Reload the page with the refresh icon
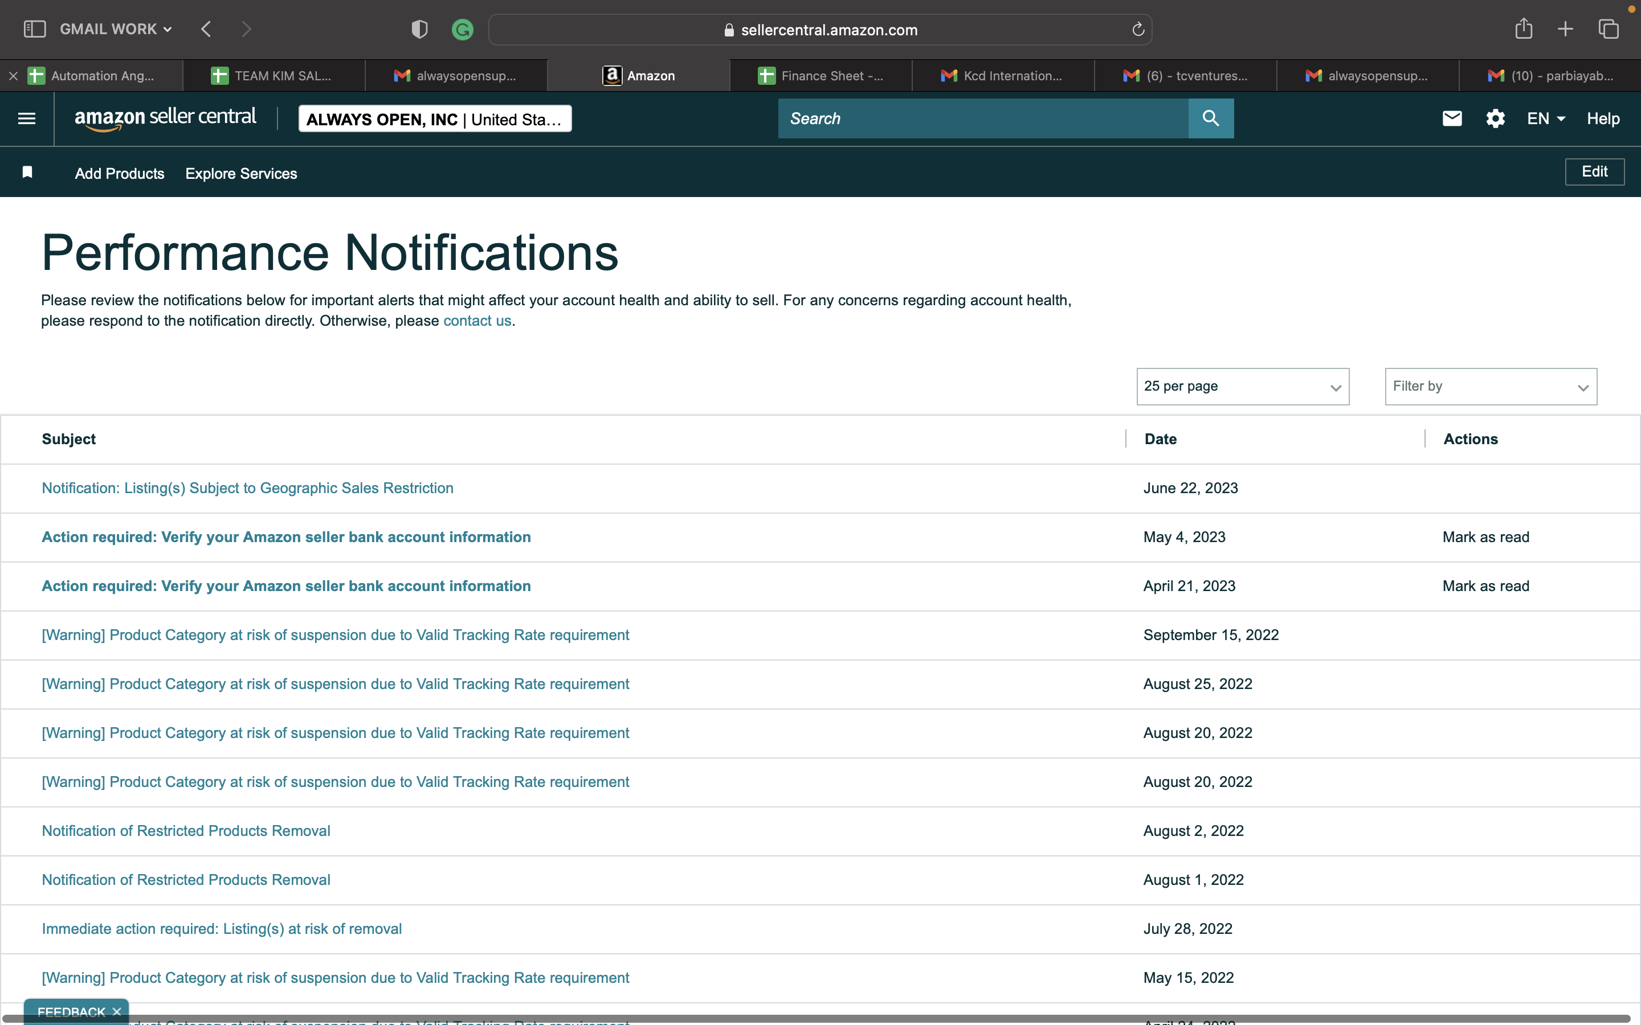The image size is (1641, 1025). [1138, 29]
